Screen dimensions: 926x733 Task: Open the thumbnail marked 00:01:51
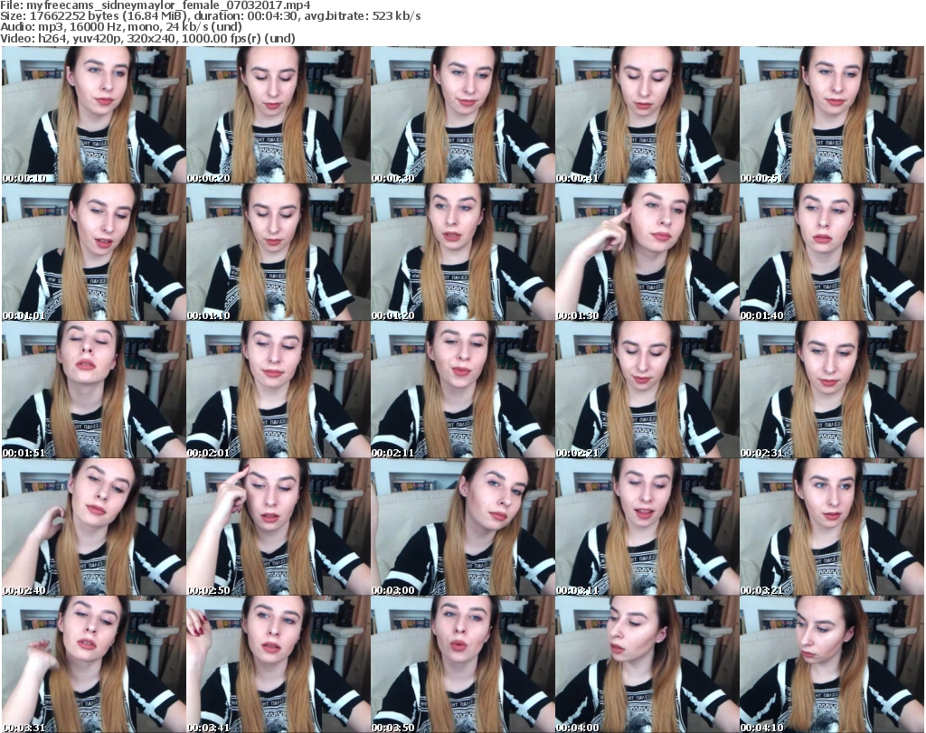pyautogui.click(x=93, y=390)
